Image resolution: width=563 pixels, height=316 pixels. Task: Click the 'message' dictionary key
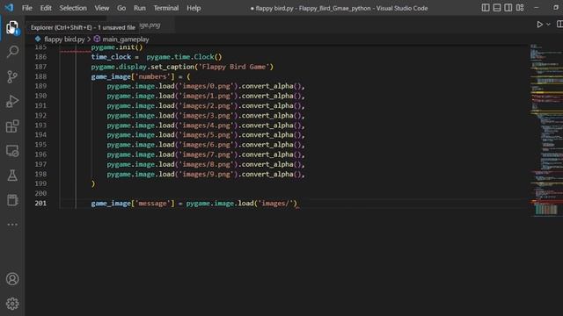(x=152, y=203)
